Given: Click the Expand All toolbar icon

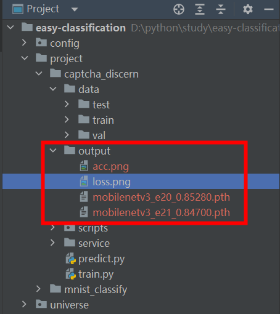Looking at the screenshot, I should (x=200, y=9).
